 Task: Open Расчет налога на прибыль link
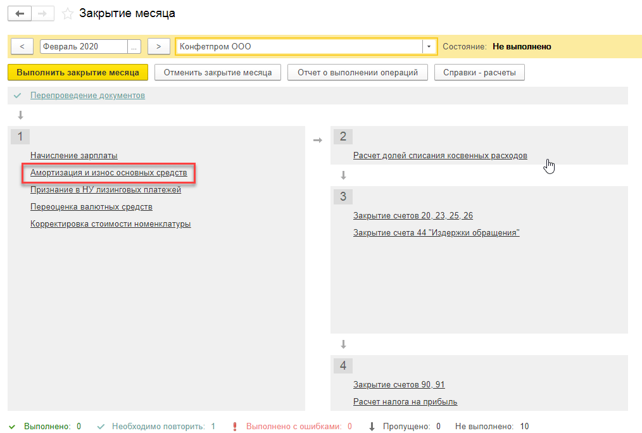[x=405, y=401]
